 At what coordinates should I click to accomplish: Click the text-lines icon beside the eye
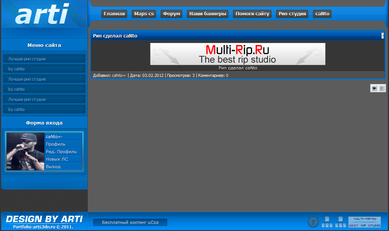coord(381,88)
